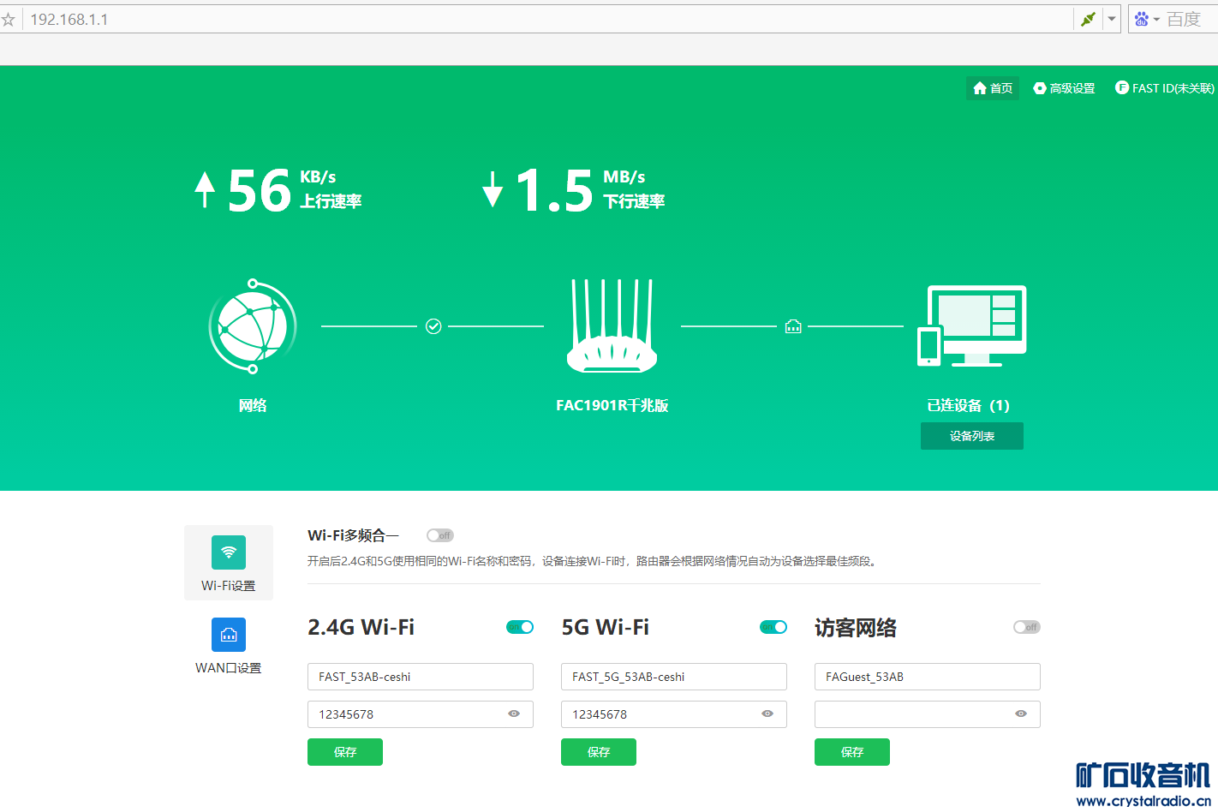Go to the 首页 home tab

[993, 88]
